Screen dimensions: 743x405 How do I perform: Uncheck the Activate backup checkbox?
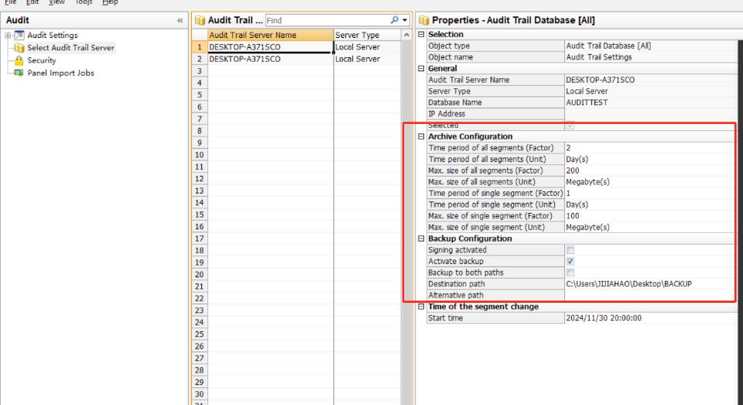click(x=570, y=262)
